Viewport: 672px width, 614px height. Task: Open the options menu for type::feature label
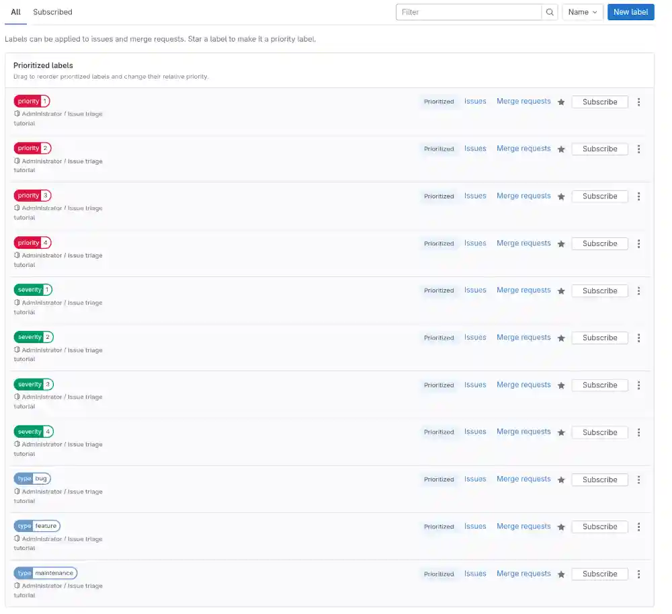[638, 527]
